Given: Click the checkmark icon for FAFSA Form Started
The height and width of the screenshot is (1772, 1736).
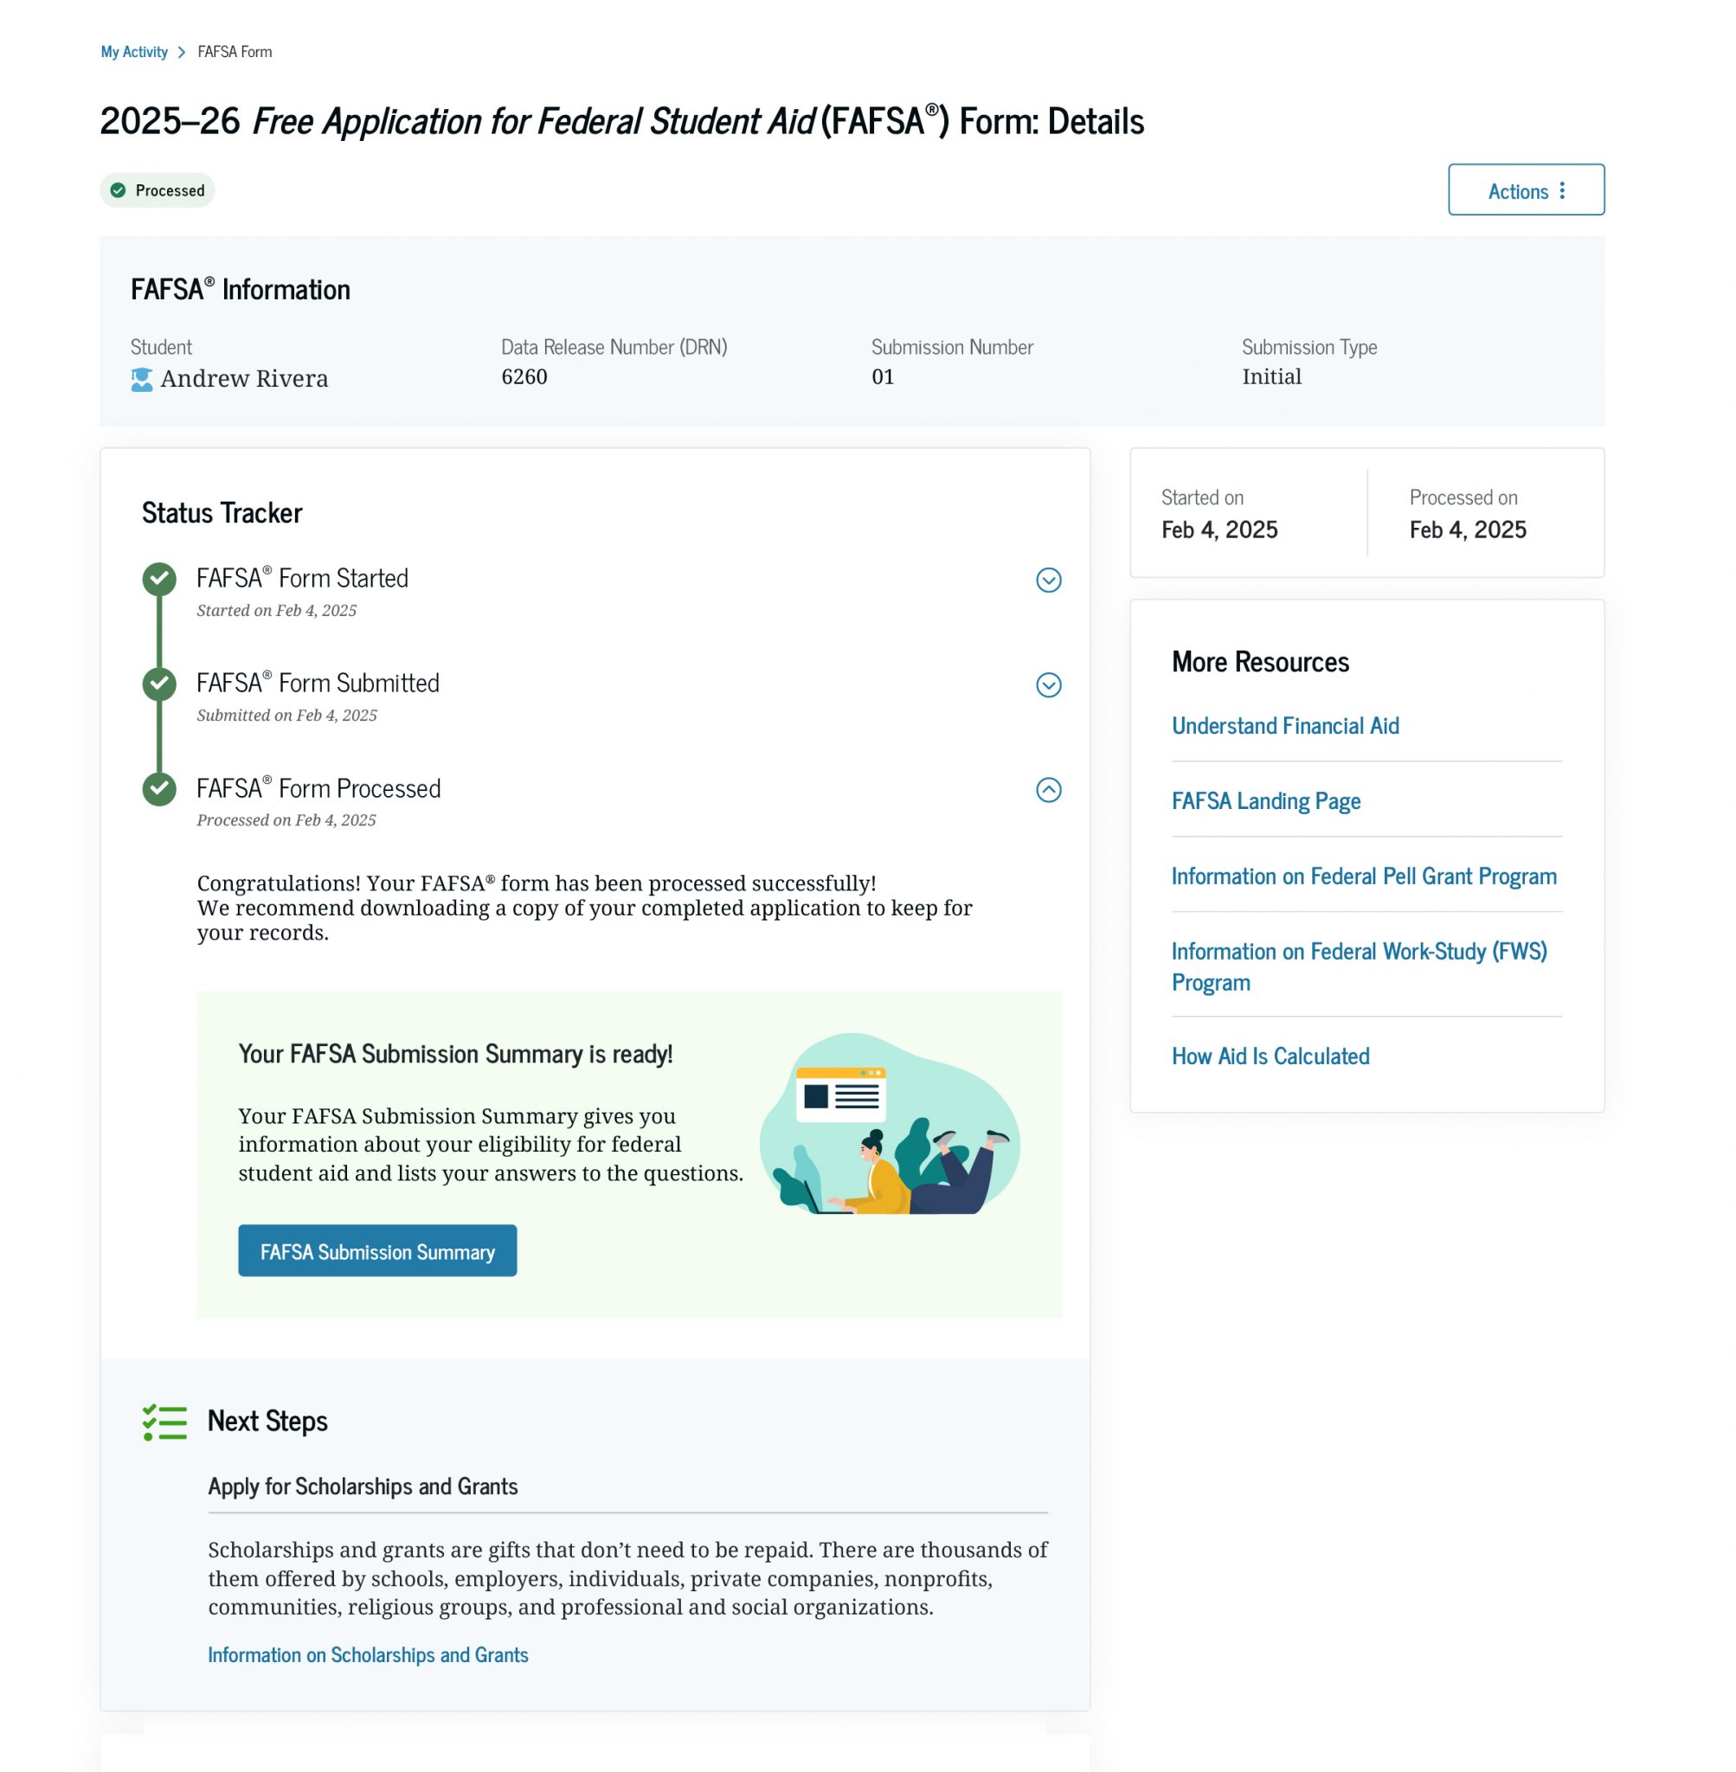Looking at the screenshot, I should (160, 577).
